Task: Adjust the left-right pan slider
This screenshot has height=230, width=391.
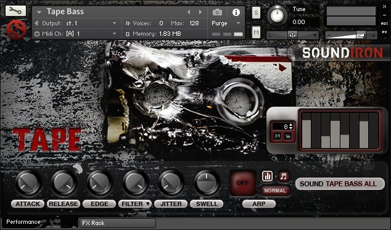Action: click(292, 35)
